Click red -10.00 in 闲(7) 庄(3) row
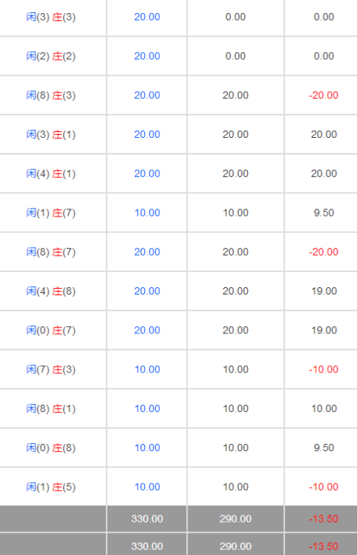 pos(324,370)
